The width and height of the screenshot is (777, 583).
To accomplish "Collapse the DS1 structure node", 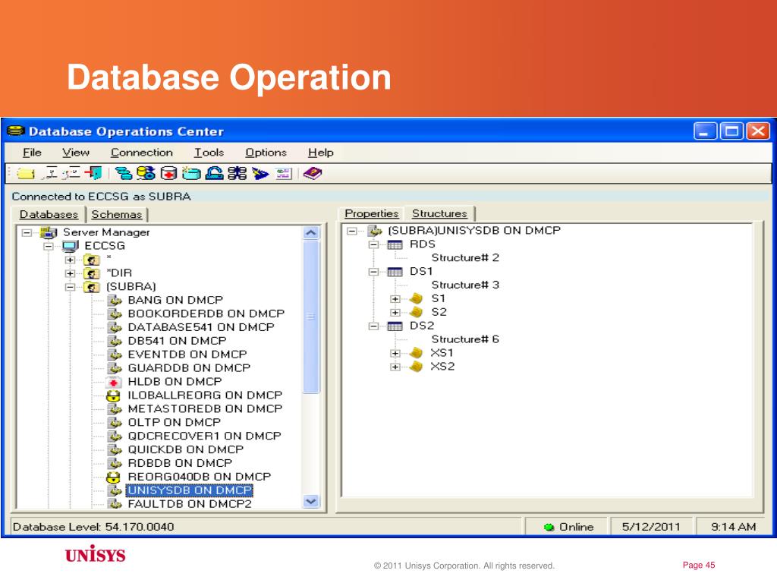I will click(x=373, y=272).
